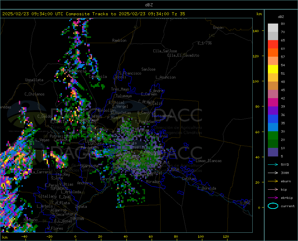This screenshot has width=298, height=241.
Task: Select the light gray 70-80 dBZ swatch
Action: 273,28
